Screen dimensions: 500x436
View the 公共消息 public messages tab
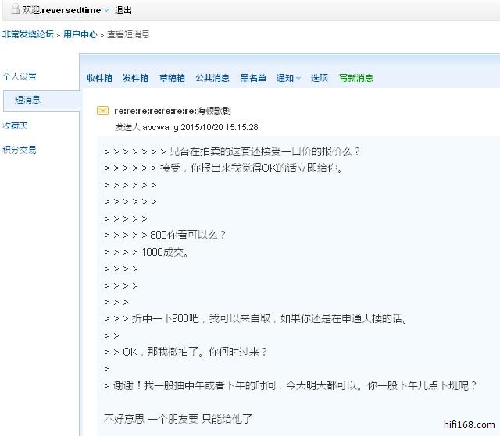(x=212, y=78)
